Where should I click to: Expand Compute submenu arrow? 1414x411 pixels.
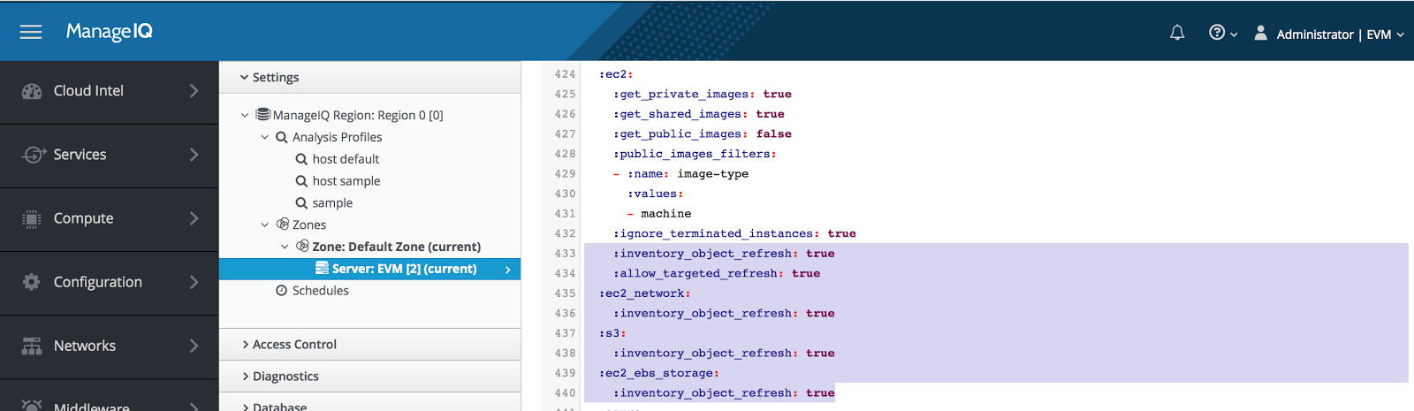194,218
